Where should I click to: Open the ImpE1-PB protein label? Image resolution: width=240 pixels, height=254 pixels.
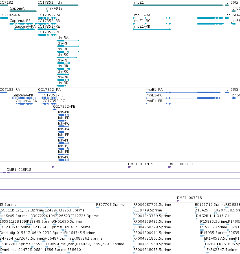154,101
